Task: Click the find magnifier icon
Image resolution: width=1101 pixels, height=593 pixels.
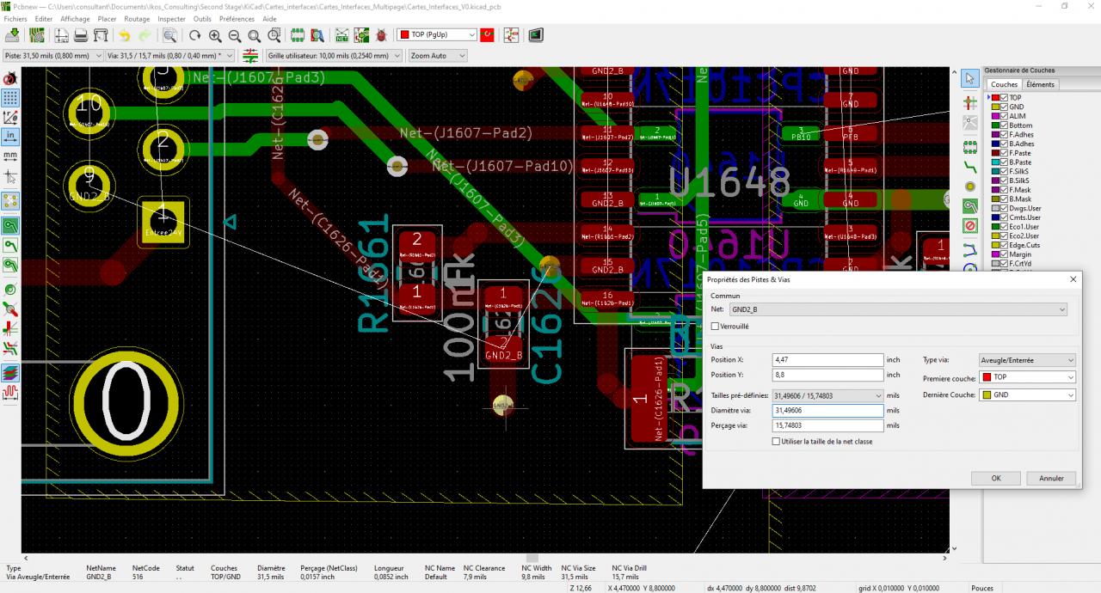Action: point(170,35)
